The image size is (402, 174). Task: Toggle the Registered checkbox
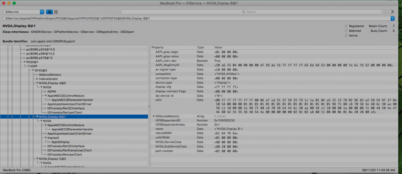pyautogui.click(x=346, y=26)
